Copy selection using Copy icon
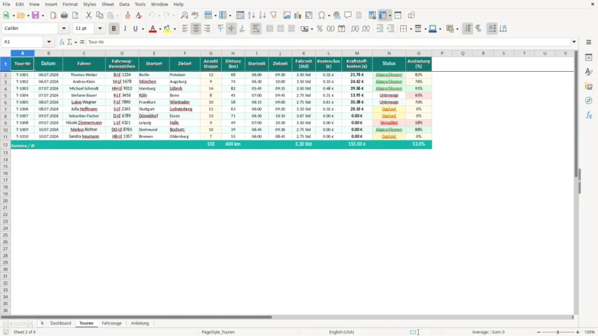 tap(99, 15)
